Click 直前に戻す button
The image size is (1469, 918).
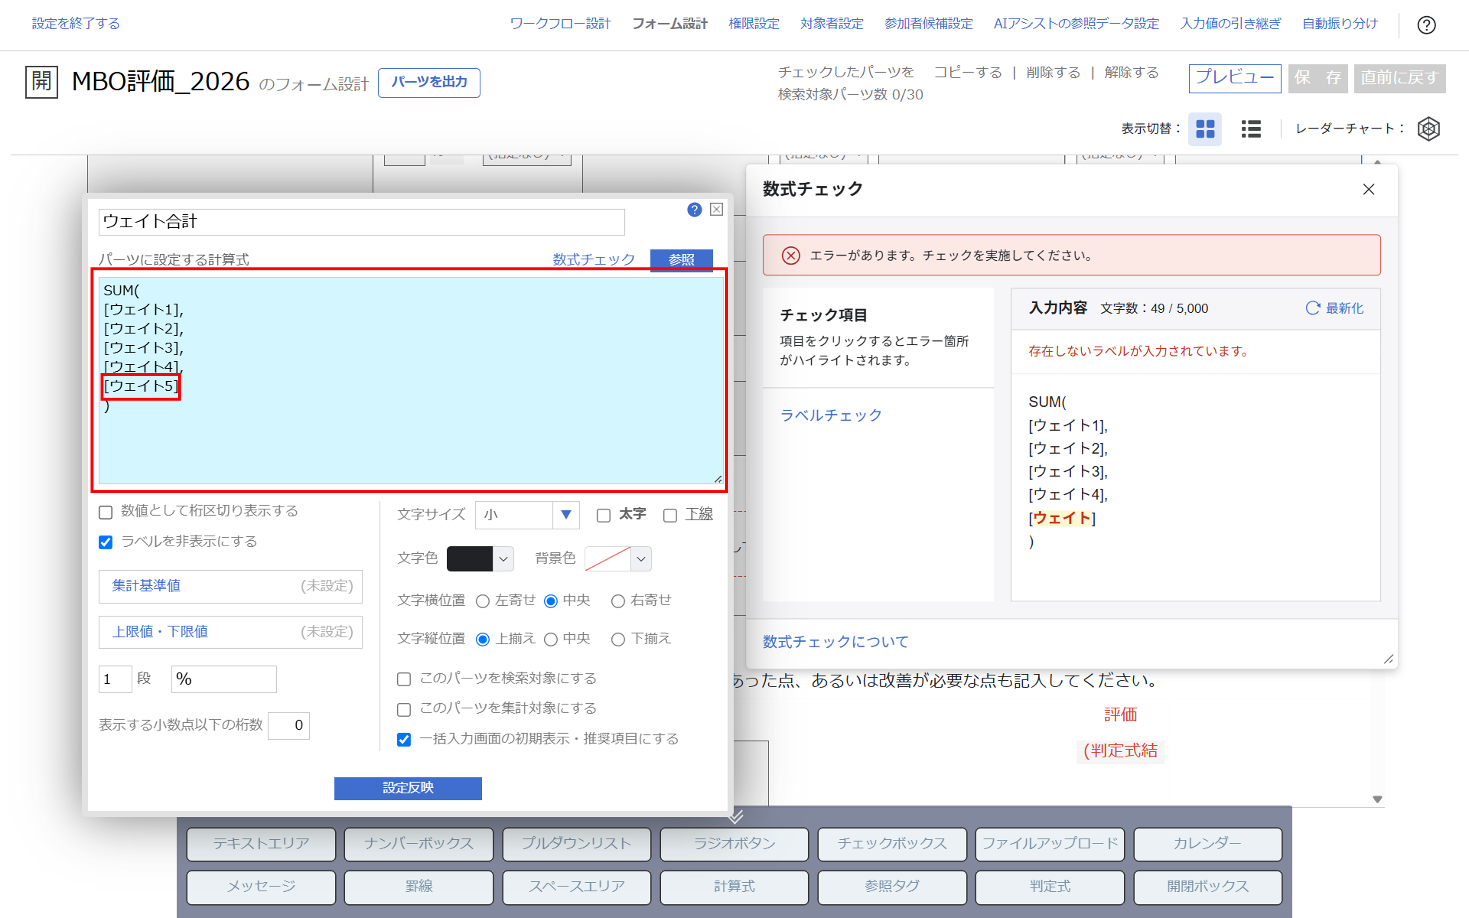(1400, 78)
